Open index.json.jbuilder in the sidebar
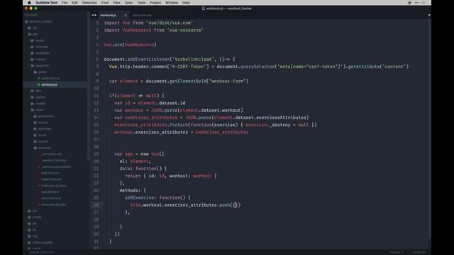Screen dimensions: 454x255 (54, 186)
